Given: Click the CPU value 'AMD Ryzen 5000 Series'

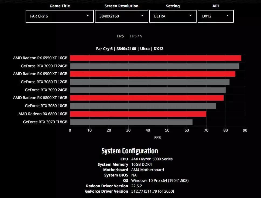Looking at the screenshot, I should pyautogui.click(x=152, y=159).
